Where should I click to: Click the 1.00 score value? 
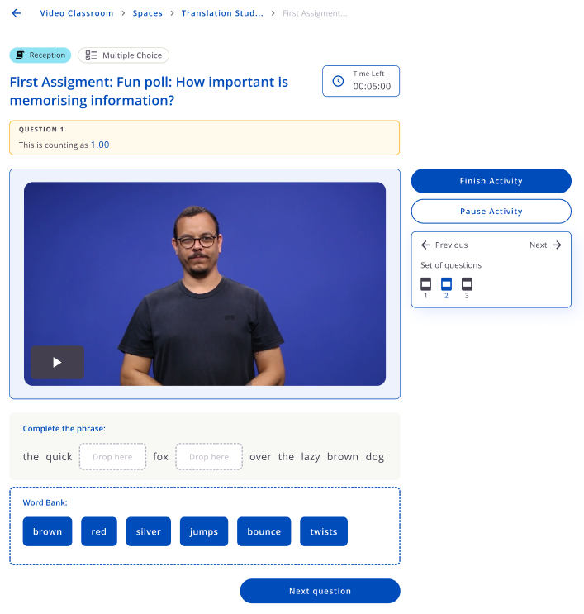[x=100, y=145]
